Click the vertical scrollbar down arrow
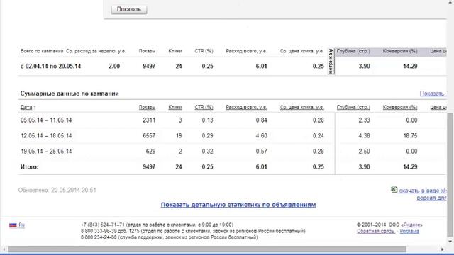Viewport: 454px width, 255px height. point(450,242)
